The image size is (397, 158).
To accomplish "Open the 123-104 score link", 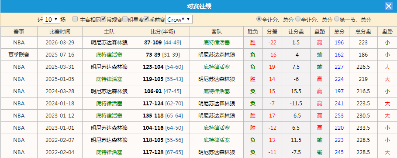I will (153, 67).
